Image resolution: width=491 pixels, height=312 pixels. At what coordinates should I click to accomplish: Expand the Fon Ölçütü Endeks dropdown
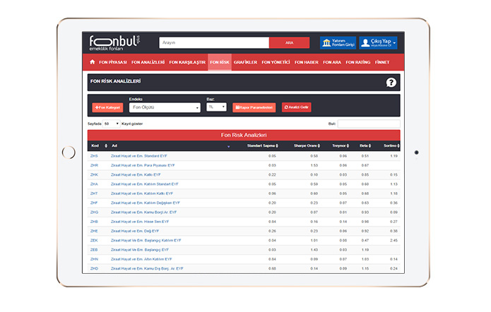pyautogui.click(x=165, y=107)
